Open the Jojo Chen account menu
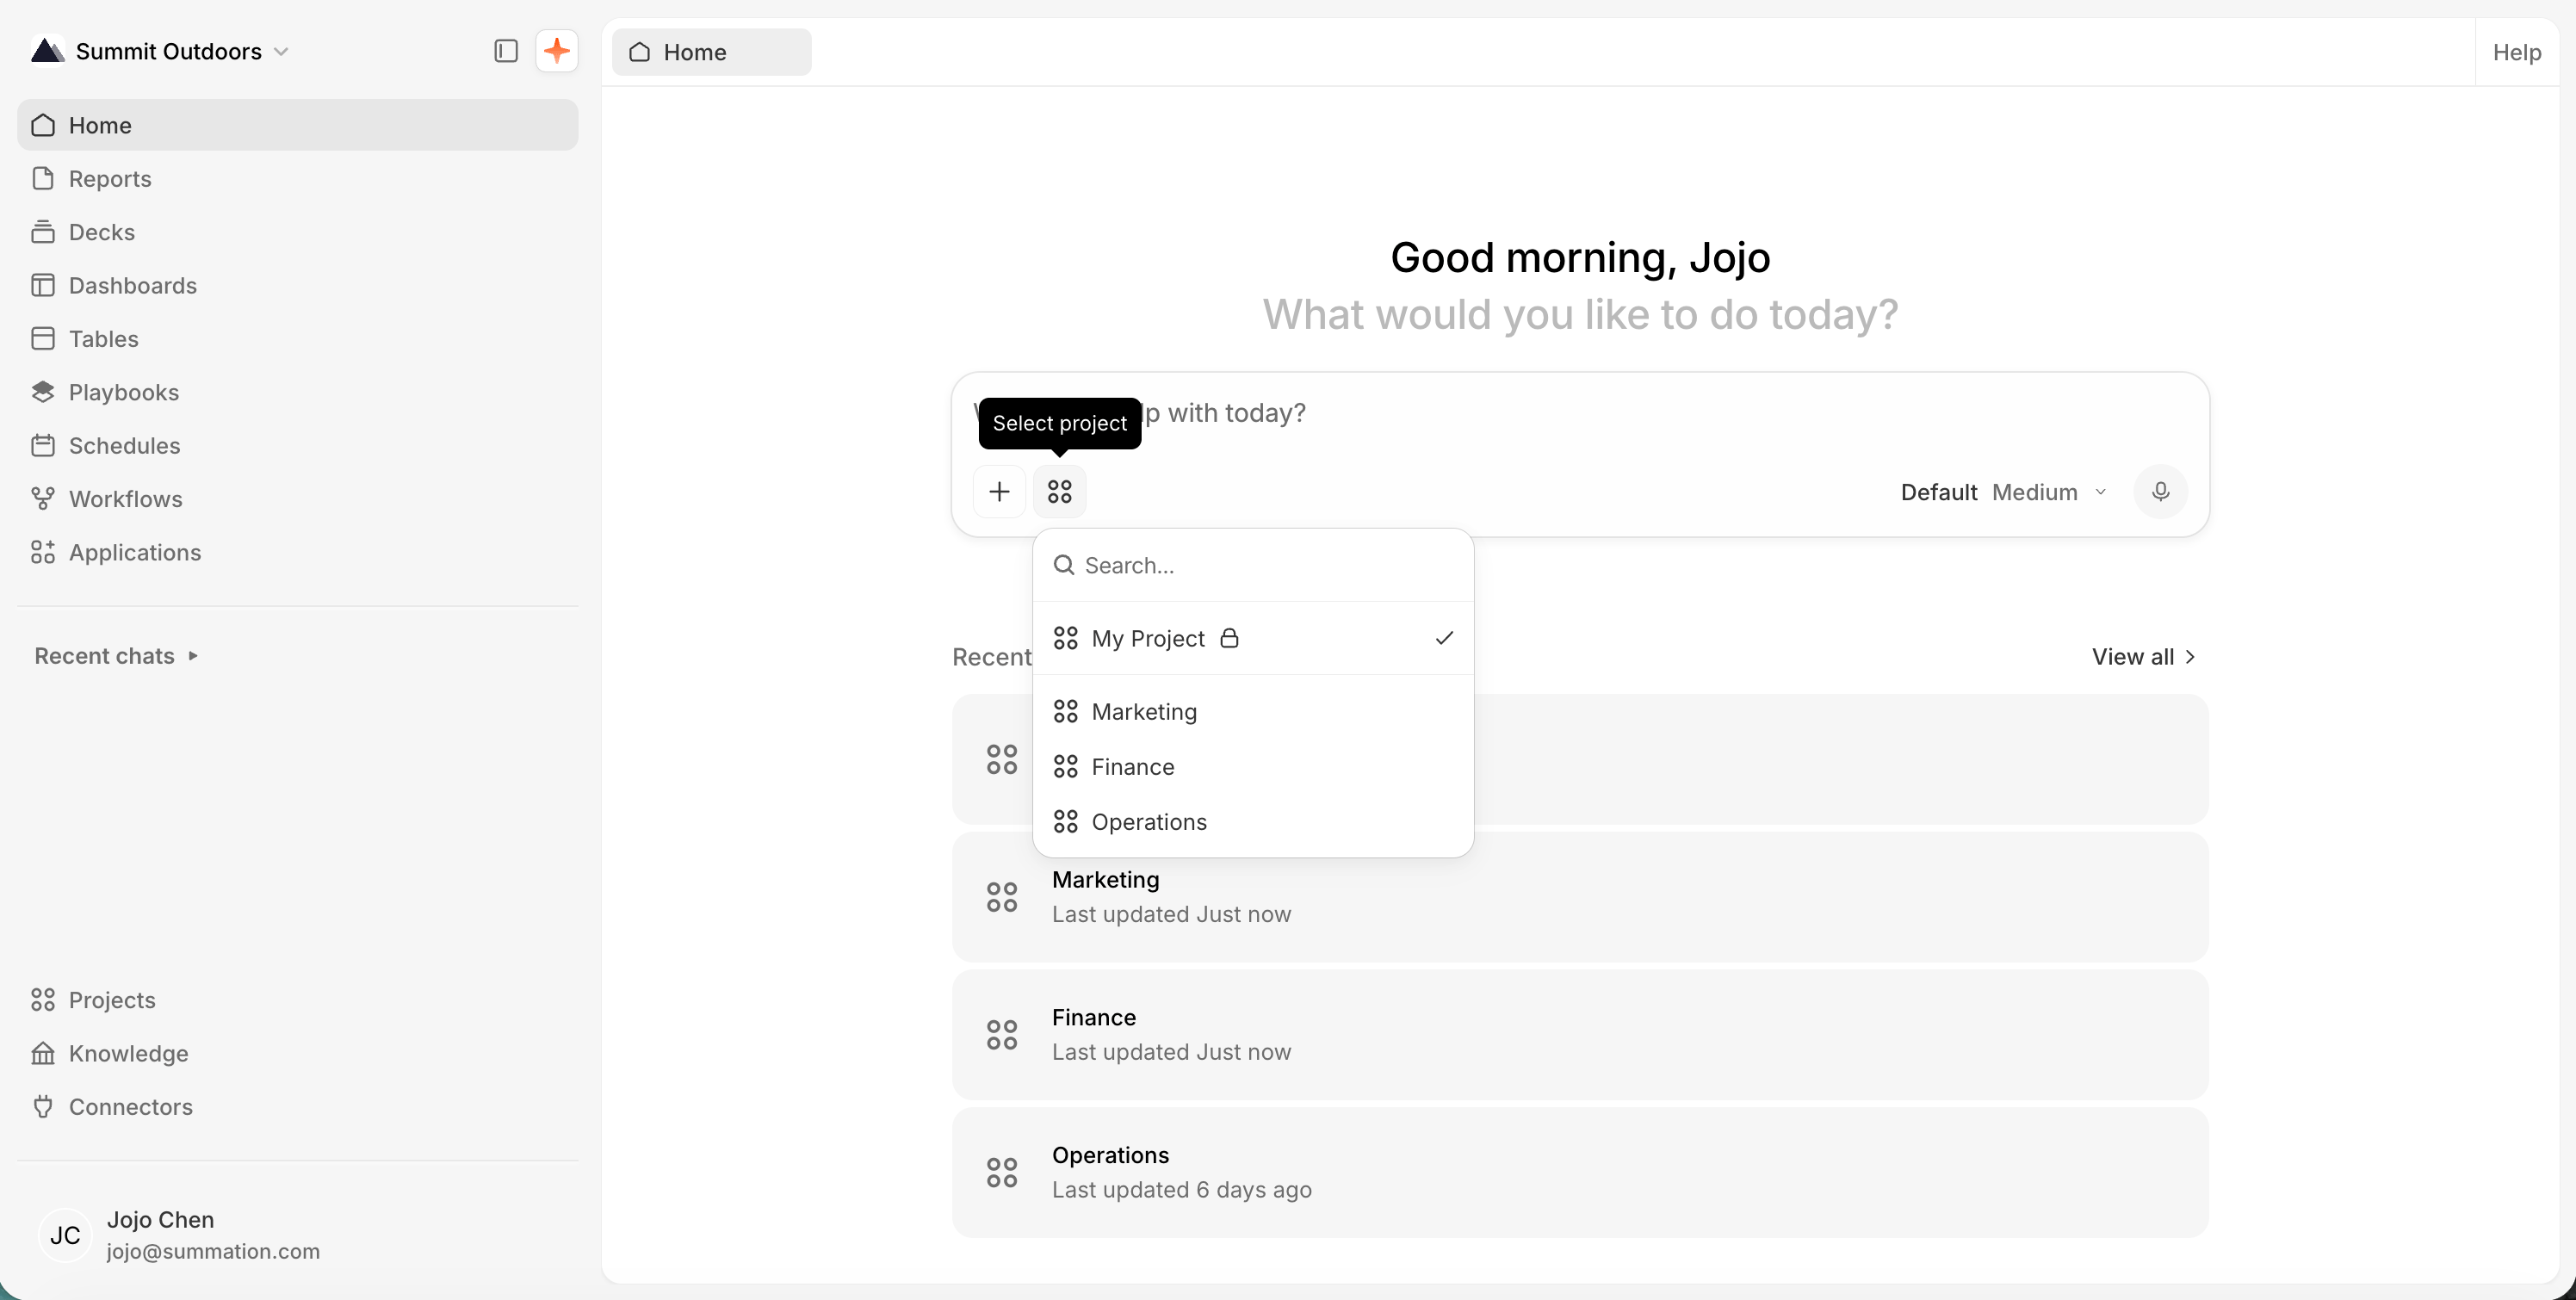The height and width of the screenshot is (1300, 2576). click(x=298, y=1235)
